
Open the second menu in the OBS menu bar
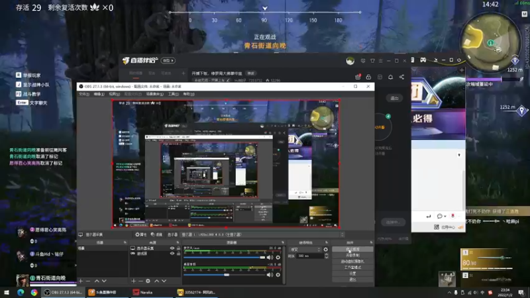[x=99, y=94]
